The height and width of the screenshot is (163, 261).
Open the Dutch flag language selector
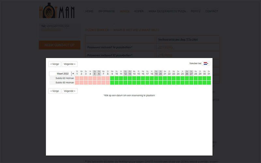206,64
